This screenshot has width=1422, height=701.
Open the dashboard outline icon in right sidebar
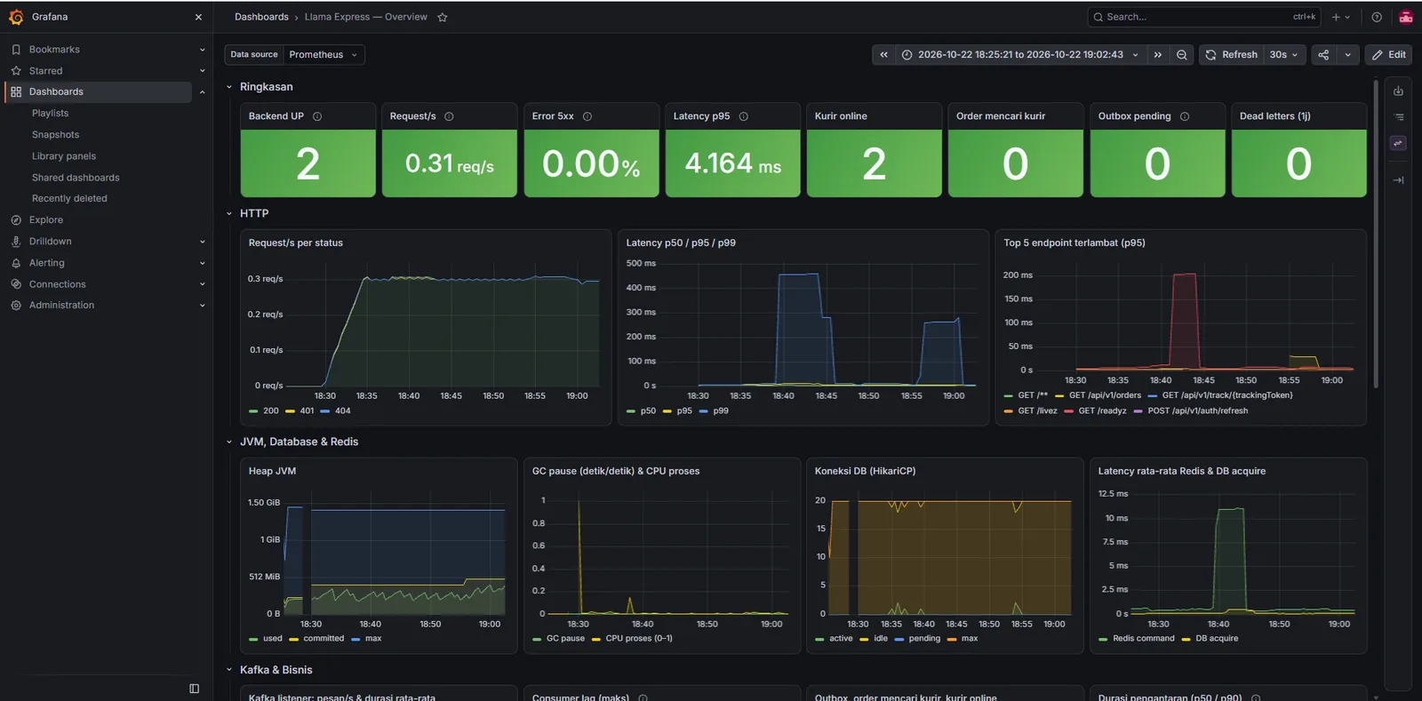(1398, 117)
